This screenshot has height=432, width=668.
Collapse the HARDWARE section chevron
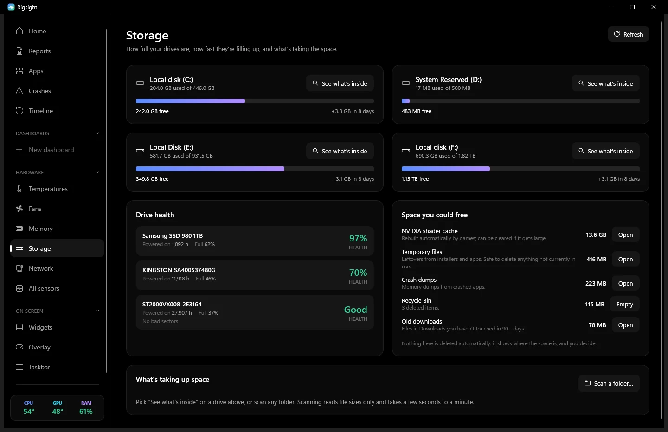(97, 172)
